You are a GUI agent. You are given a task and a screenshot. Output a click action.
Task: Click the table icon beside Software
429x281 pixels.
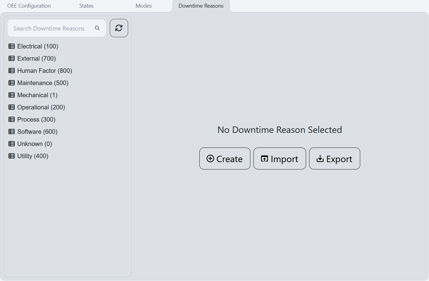12,131
